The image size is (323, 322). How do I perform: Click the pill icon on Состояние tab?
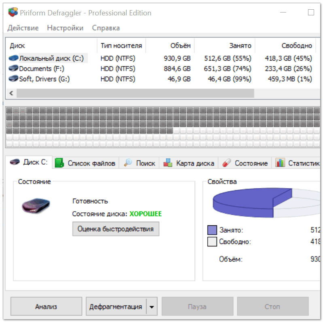pos(226,163)
